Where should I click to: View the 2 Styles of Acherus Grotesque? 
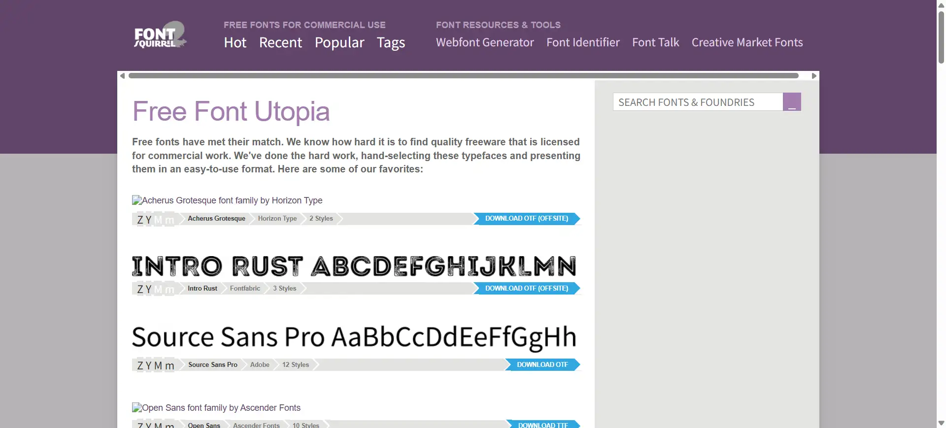click(x=321, y=218)
